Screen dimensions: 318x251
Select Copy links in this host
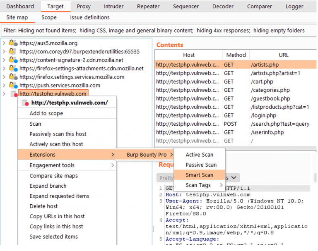(x=67, y=226)
